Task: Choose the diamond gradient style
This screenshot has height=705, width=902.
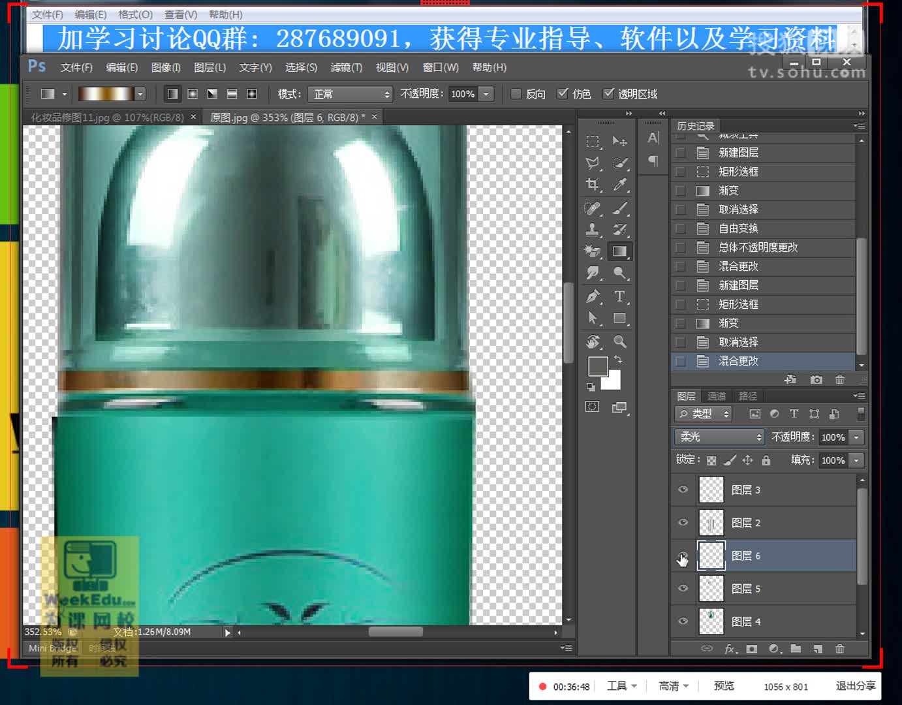Action: 252,94
